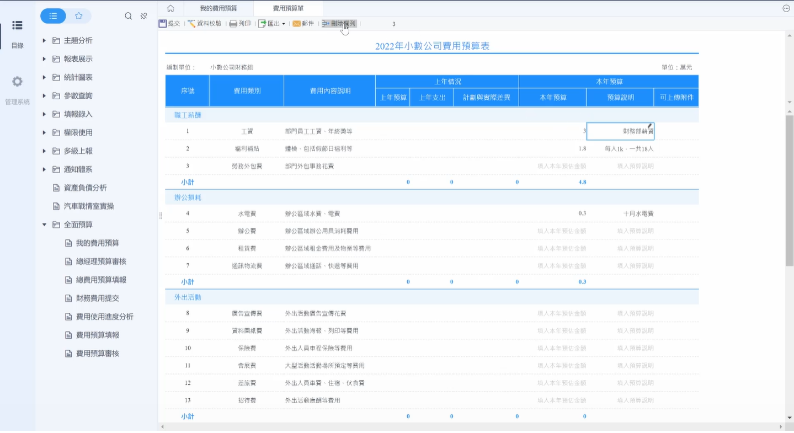Open 我的費用預算 tree item

coord(92,243)
